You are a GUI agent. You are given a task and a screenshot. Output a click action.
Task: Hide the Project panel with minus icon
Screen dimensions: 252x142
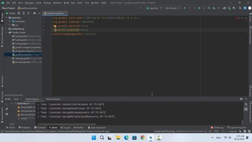click(39, 13)
